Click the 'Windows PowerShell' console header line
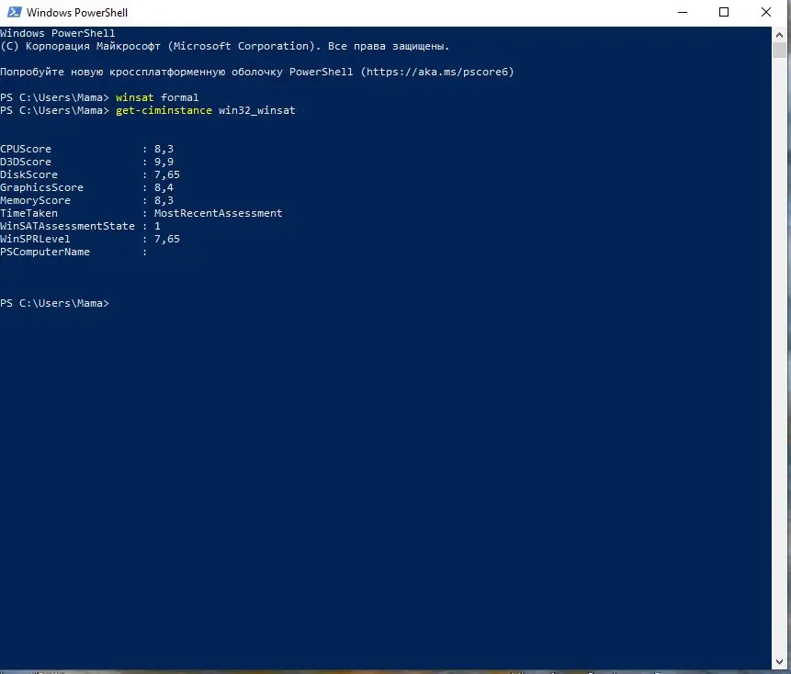Viewport: 791px width, 674px height. pos(58,33)
